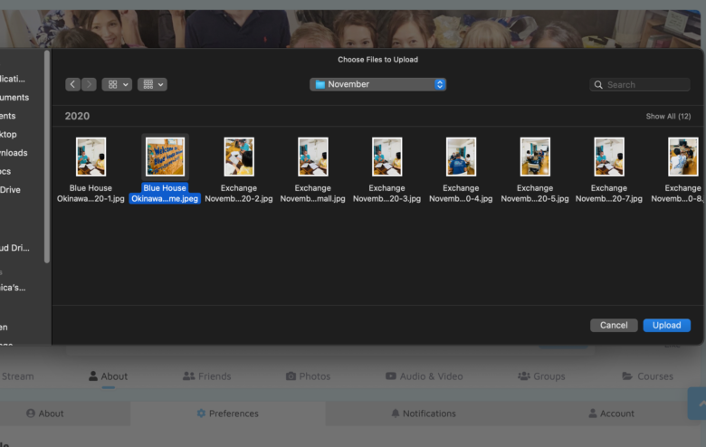This screenshot has width=706, height=447.
Task: Open the Audio & Video tab
Action: pos(424,376)
